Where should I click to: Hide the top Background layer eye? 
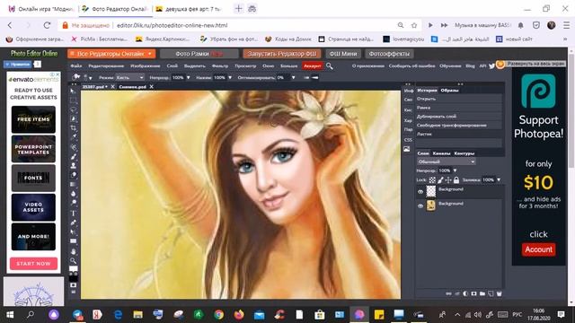pyautogui.click(x=420, y=191)
